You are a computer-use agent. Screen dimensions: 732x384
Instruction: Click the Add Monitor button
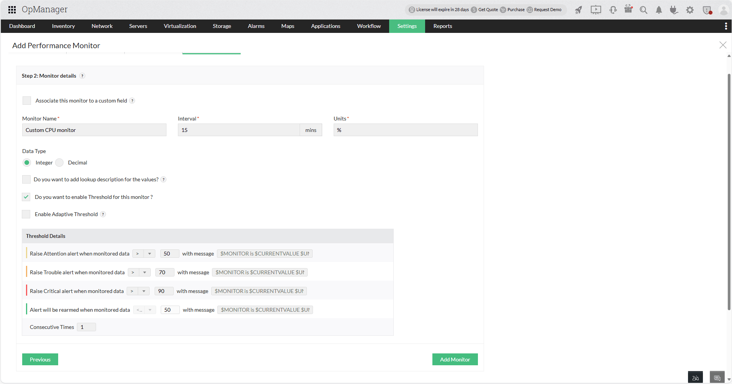pos(455,359)
